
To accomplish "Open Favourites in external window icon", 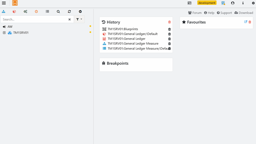I will point(246,22).
